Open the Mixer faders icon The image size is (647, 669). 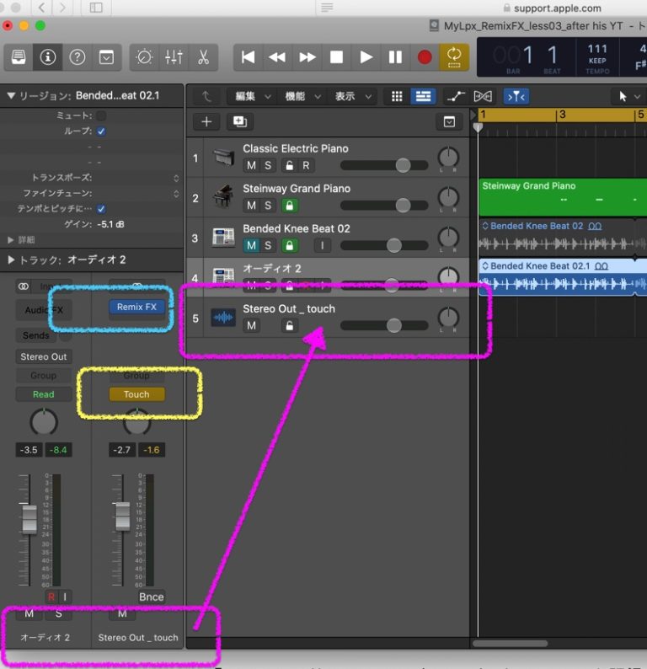pyautogui.click(x=174, y=56)
